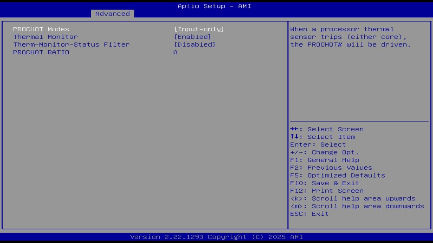This screenshot has height=243, width=433.
Task: Click the Aptio Setup title bar
Action: pyautogui.click(x=214, y=6)
